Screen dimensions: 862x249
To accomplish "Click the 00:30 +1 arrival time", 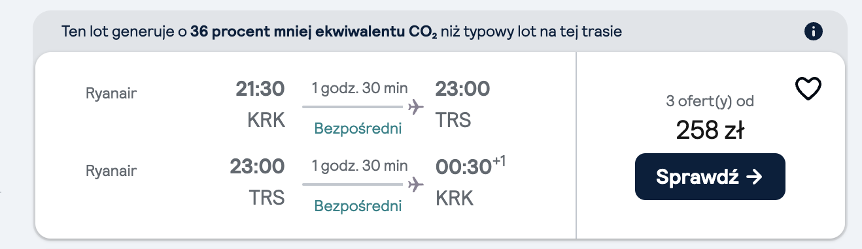I will click(x=471, y=167).
